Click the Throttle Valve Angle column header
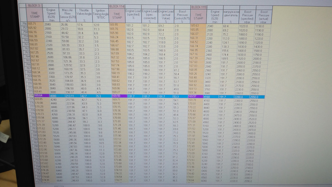332x187 pixels. pyautogui.click(x=84, y=15)
